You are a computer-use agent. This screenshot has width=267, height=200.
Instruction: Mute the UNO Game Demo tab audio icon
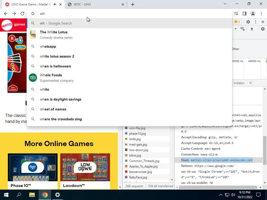pos(55,4)
